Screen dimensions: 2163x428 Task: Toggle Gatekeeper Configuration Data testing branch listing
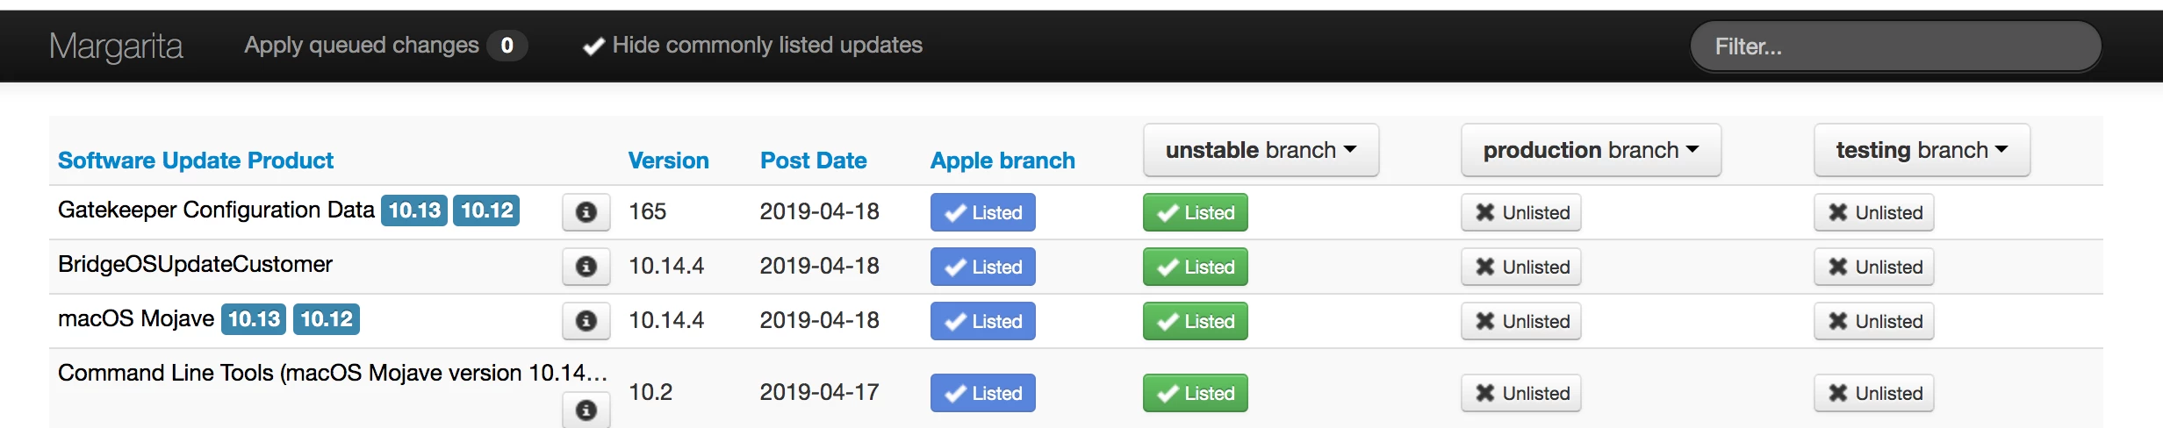click(x=1873, y=212)
